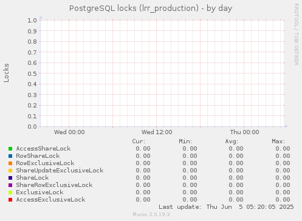This screenshot has width=302, height=221.
Task: Select the AccessShareLock legend label
Action: 43,149
